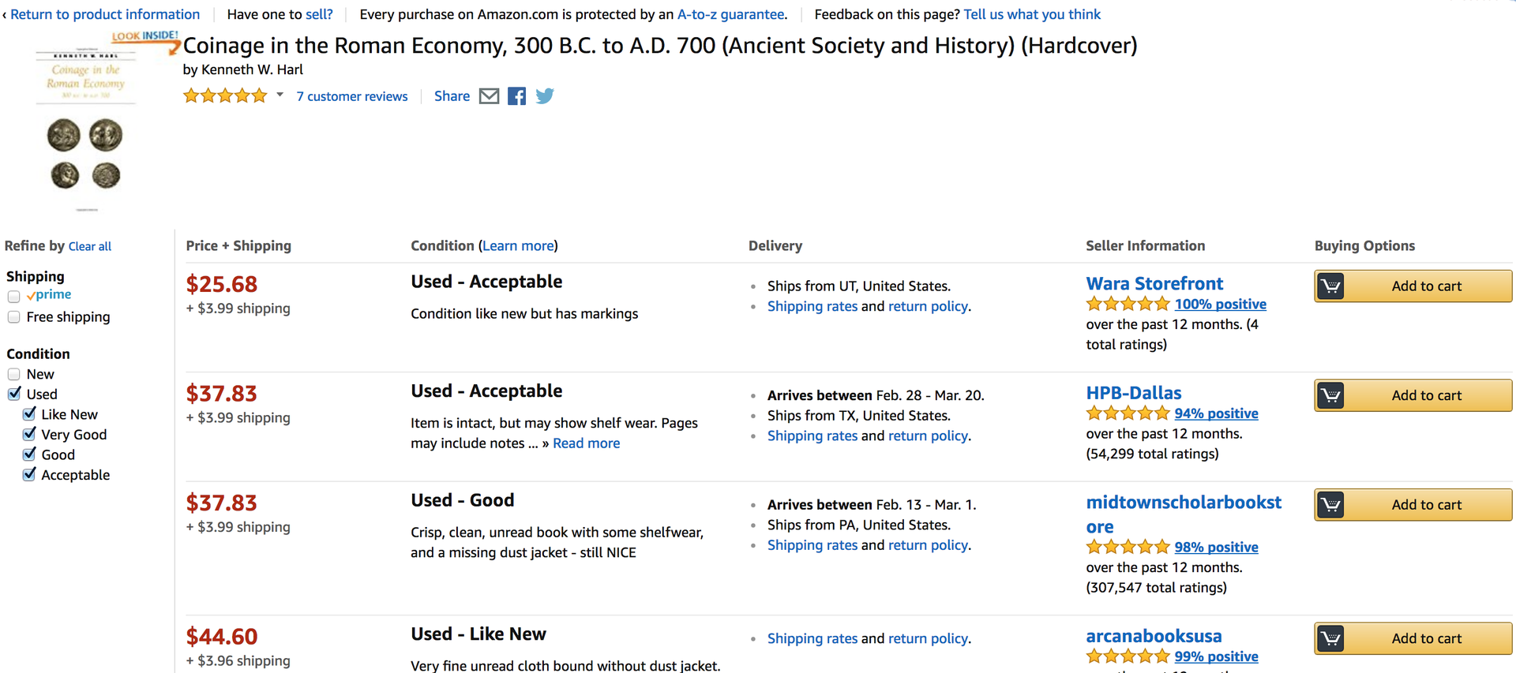The height and width of the screenshot is (673, 1516).
Task: Open the 7 customer reviews link
Action: [x=352, y=96]
